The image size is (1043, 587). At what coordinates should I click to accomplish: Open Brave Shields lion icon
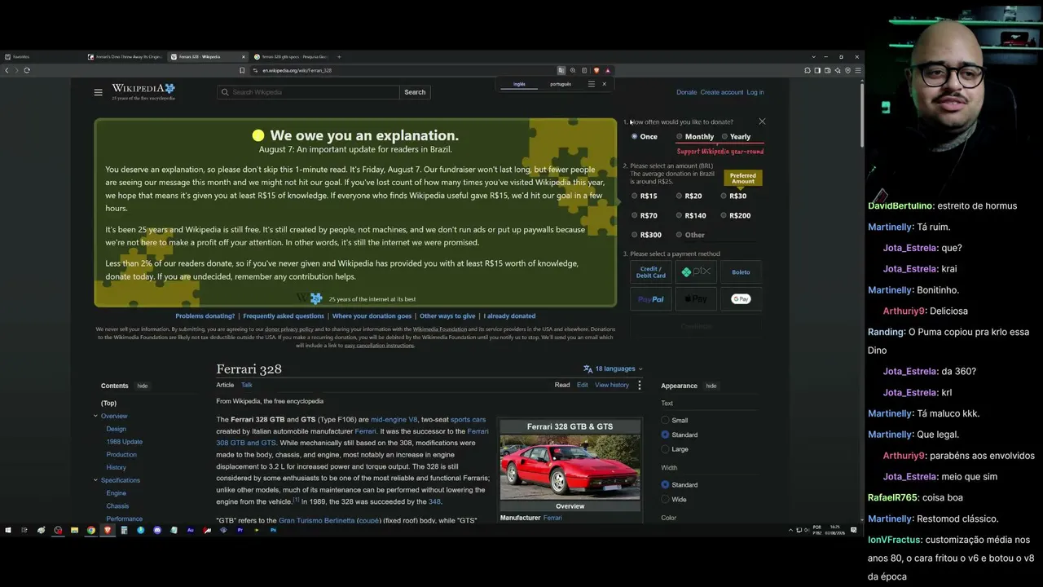pos(596,70)
